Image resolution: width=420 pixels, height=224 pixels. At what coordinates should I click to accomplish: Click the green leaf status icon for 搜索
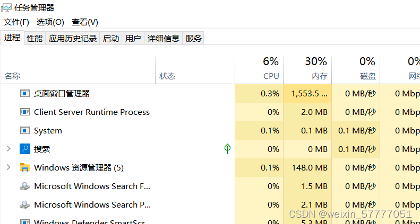tap(227, 149)
